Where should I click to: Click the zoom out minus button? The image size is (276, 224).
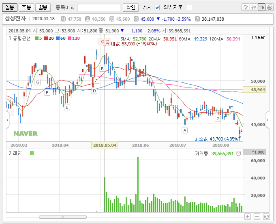coord(257,217)
